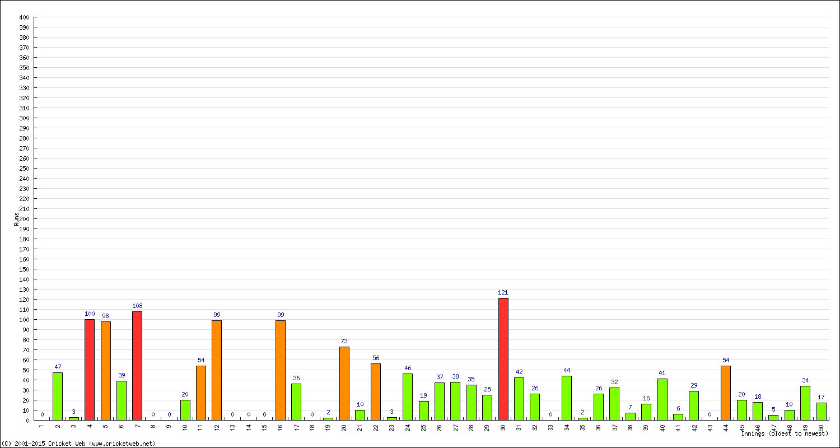This screenshot has height=448, width=840.
Task: Click the red 121-run bar at innings 30
Action: coord(503,359)
